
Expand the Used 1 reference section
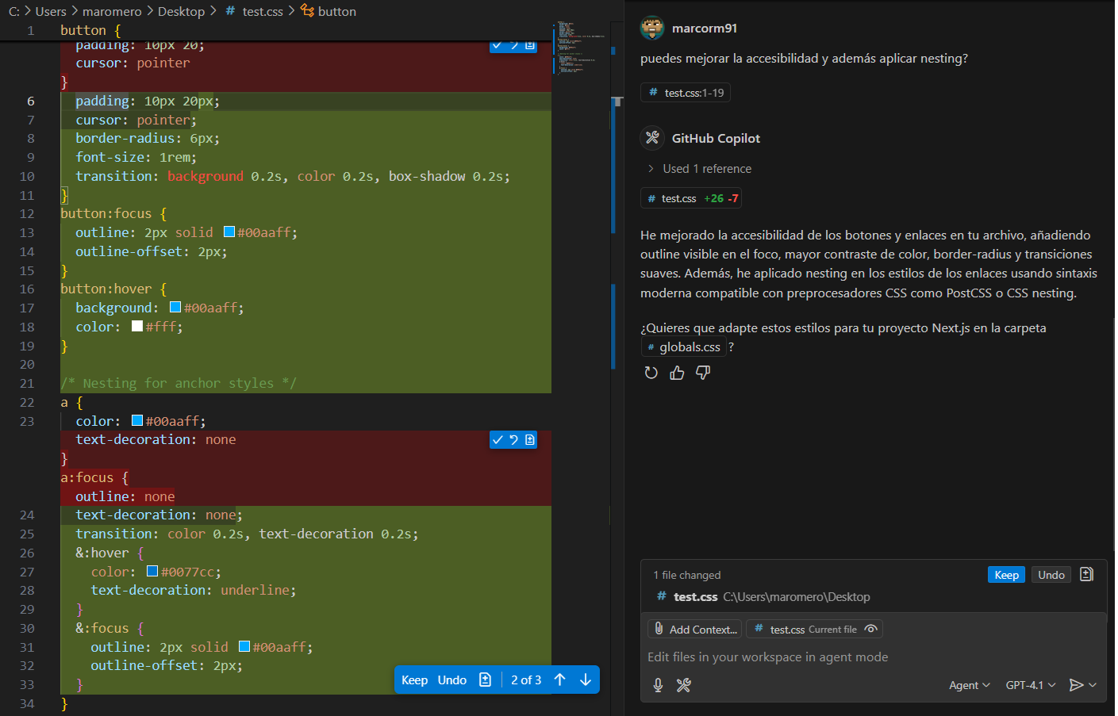tap(705, 168)
